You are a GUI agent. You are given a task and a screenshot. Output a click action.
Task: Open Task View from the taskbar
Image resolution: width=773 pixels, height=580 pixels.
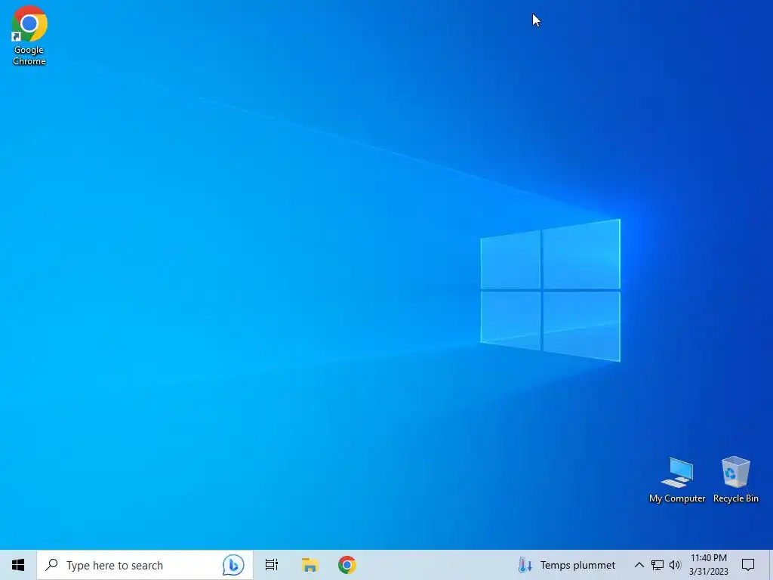pyautogui.click(x=272, y=565)
